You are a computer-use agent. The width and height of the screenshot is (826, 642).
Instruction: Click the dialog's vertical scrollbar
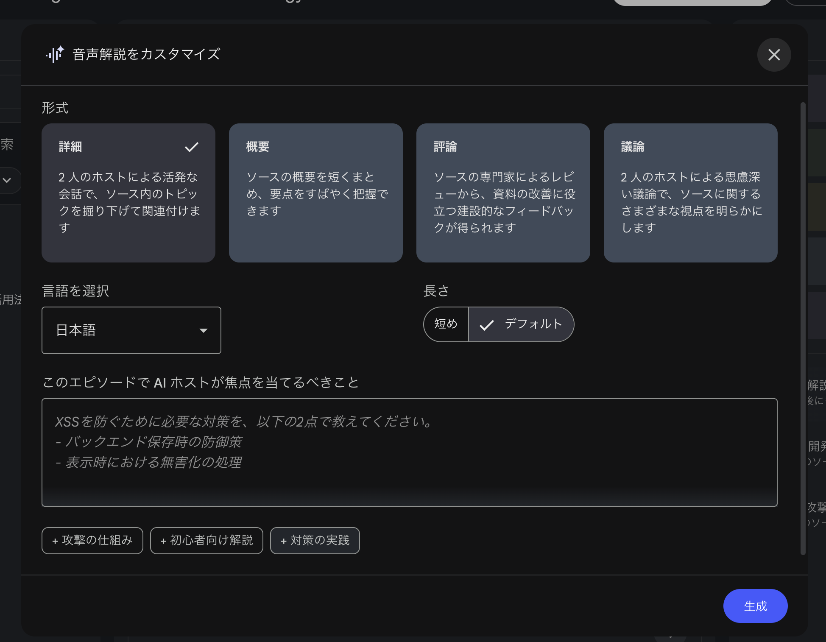803,329
